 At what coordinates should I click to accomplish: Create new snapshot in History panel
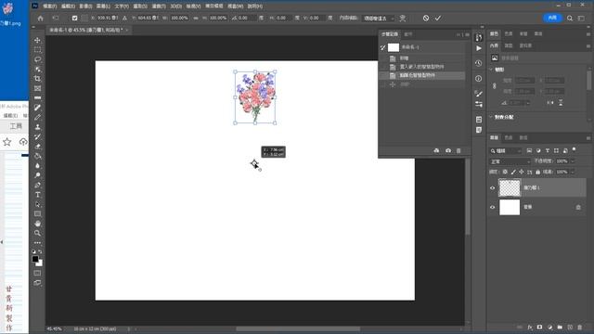(x=448, y=150)
